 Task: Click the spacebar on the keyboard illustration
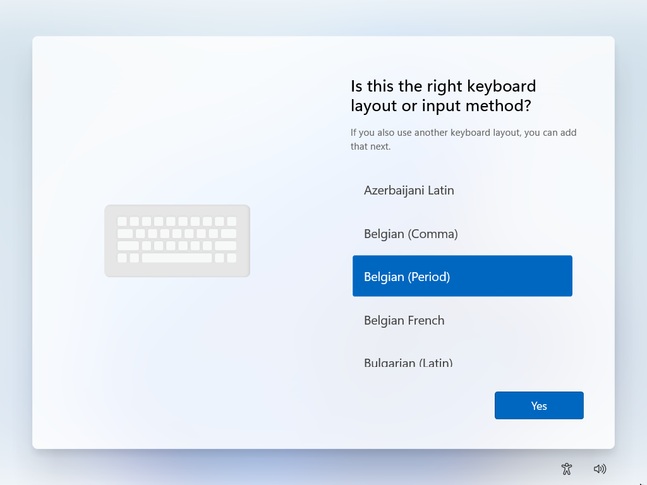(177, 258)
